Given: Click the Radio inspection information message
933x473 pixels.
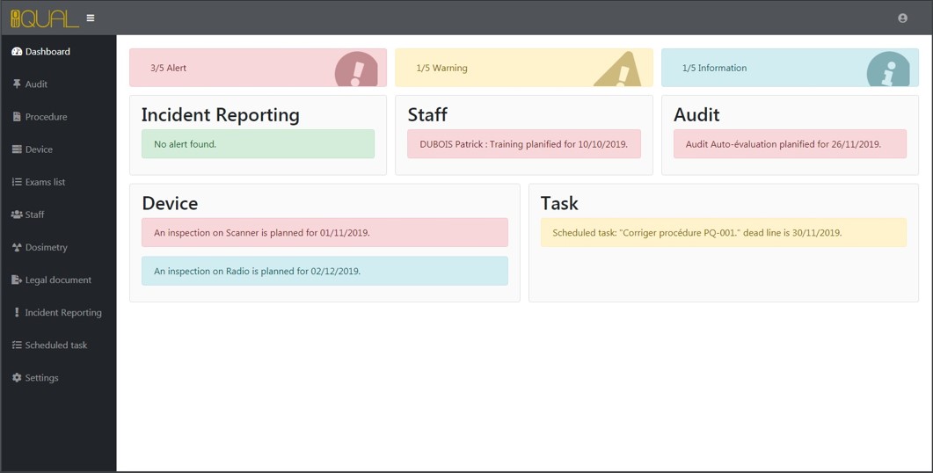Looking at the screenshot, I should [324, 271].
